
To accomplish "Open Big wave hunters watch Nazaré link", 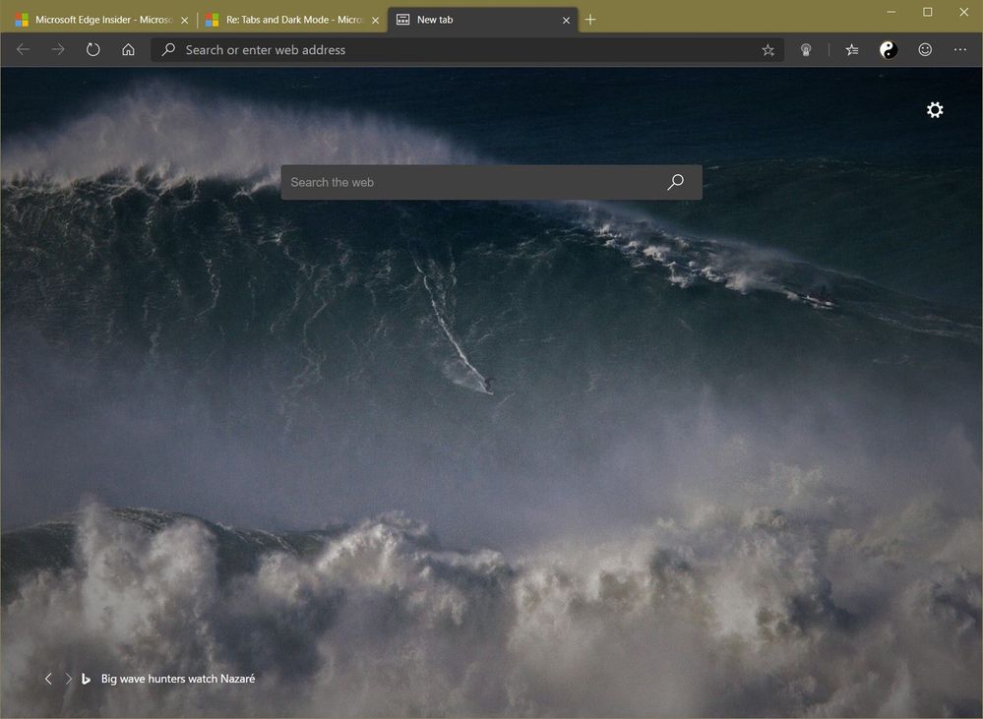I will pos(178,679).
